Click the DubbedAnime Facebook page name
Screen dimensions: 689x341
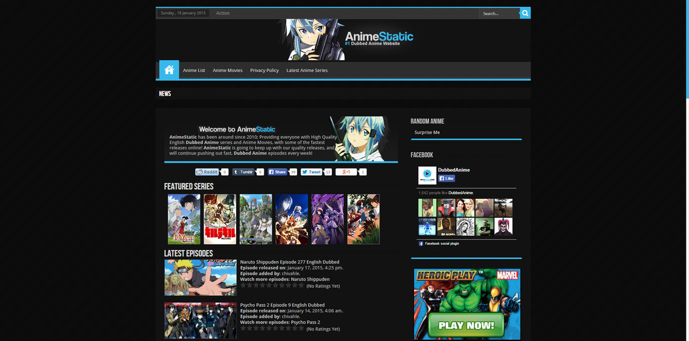[x=454, y=170]
